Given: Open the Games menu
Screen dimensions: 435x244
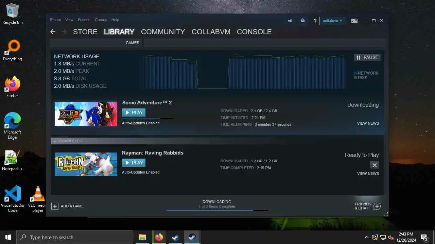Looking at the screenshot, I should 101,20.
